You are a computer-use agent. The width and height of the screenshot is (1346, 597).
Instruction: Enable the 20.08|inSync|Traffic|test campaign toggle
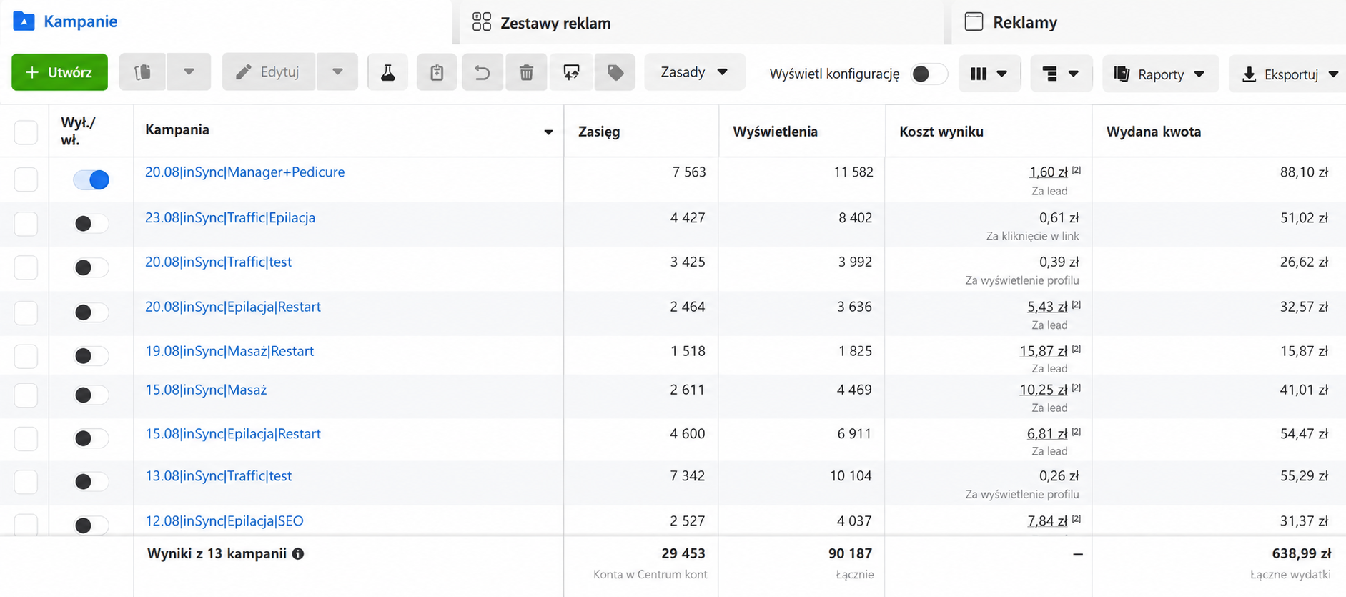tap(91, 267)
